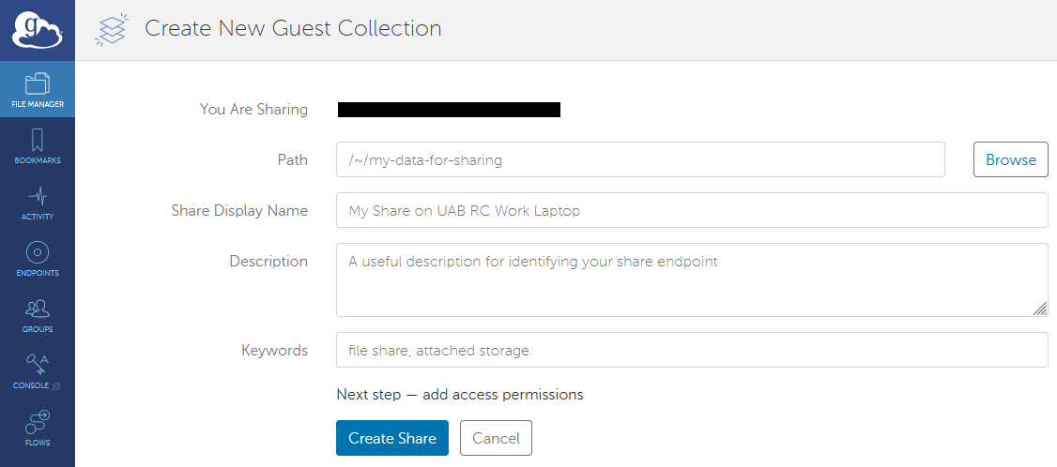Open the Bookmarks sidebar icon
The image size is (1057, 467).
(x=38, y=145)
